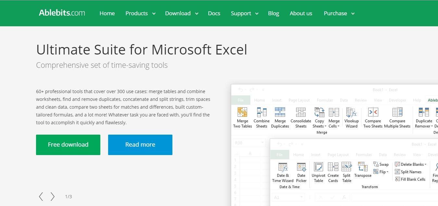Click the Unpivot Table icon

click(x=318, y=172)
